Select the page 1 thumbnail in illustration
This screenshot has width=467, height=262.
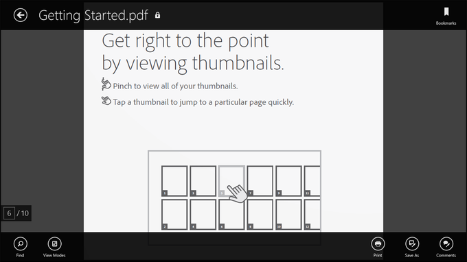click(x=174, y=181)
